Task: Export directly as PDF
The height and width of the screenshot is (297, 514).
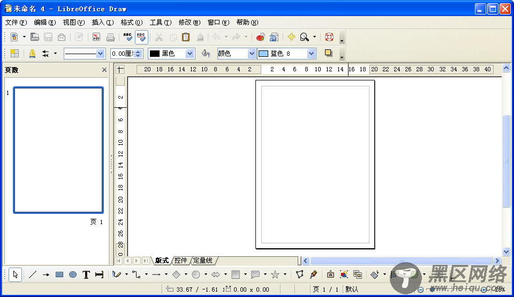Action: 96,37
